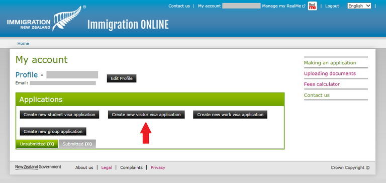386x183 pixels.
Task: Open Making an application sidebar link
Action: (x=330, y=63)
